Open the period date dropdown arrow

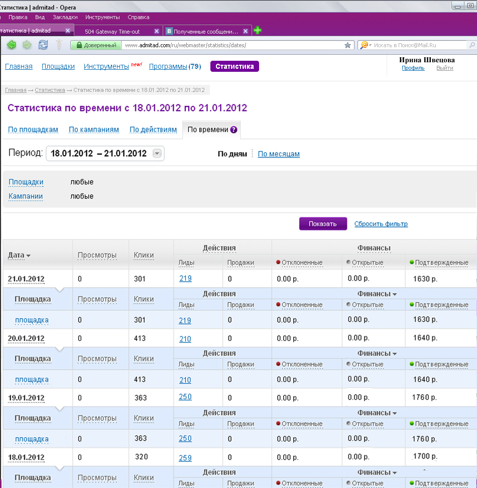coord(157,153)
